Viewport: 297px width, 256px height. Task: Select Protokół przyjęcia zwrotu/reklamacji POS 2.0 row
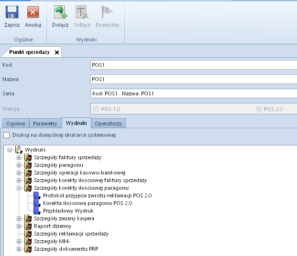click(98, 195)
